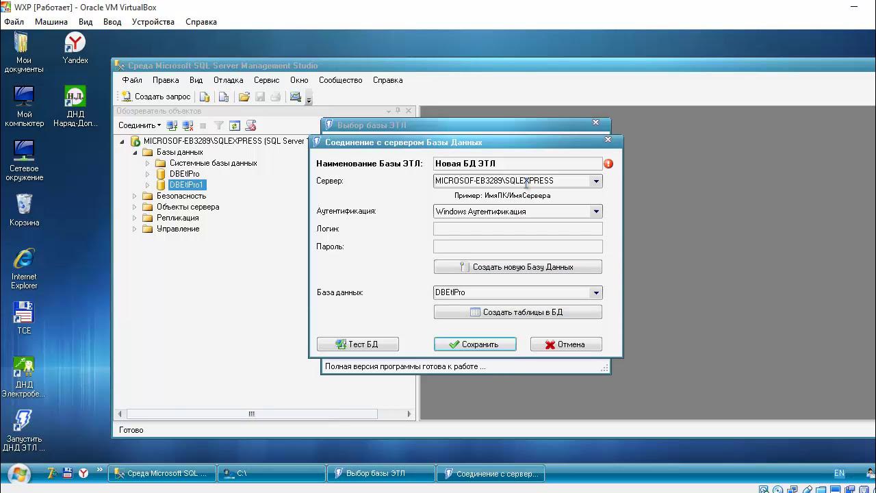The image size is (876, 493).
Task: Open the Аутентификация dropdown arrow
Action: (x=596, y=212)
